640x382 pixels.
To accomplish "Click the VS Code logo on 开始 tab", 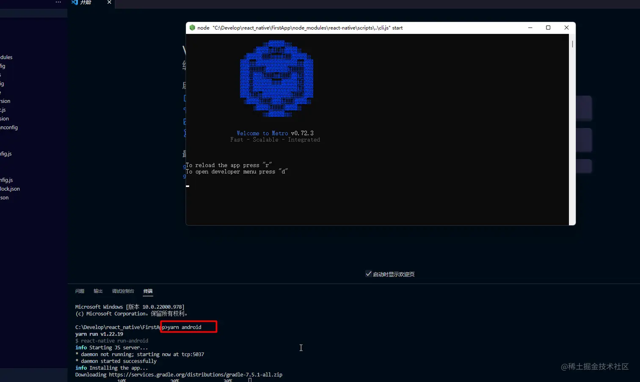I will (x=74, y=2).
